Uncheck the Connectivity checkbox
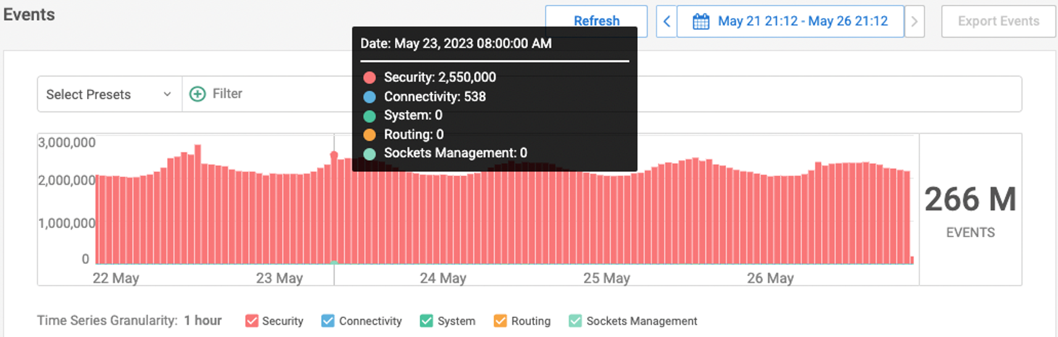Viewport: 1058px width, 337px height. click(x=328, y=321)
